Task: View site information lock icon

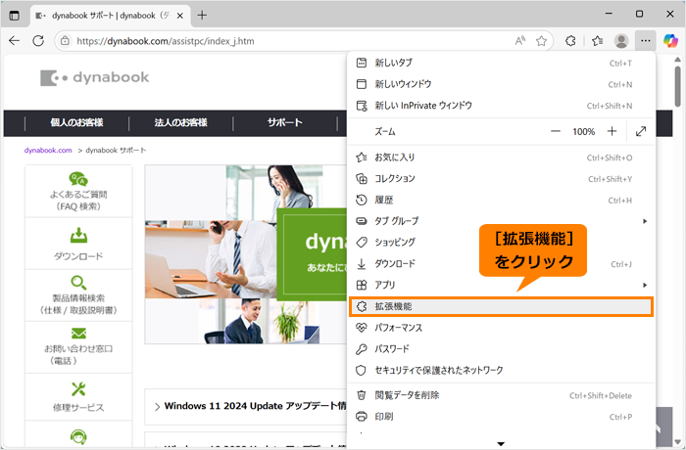Action: [x=65, y=41]
